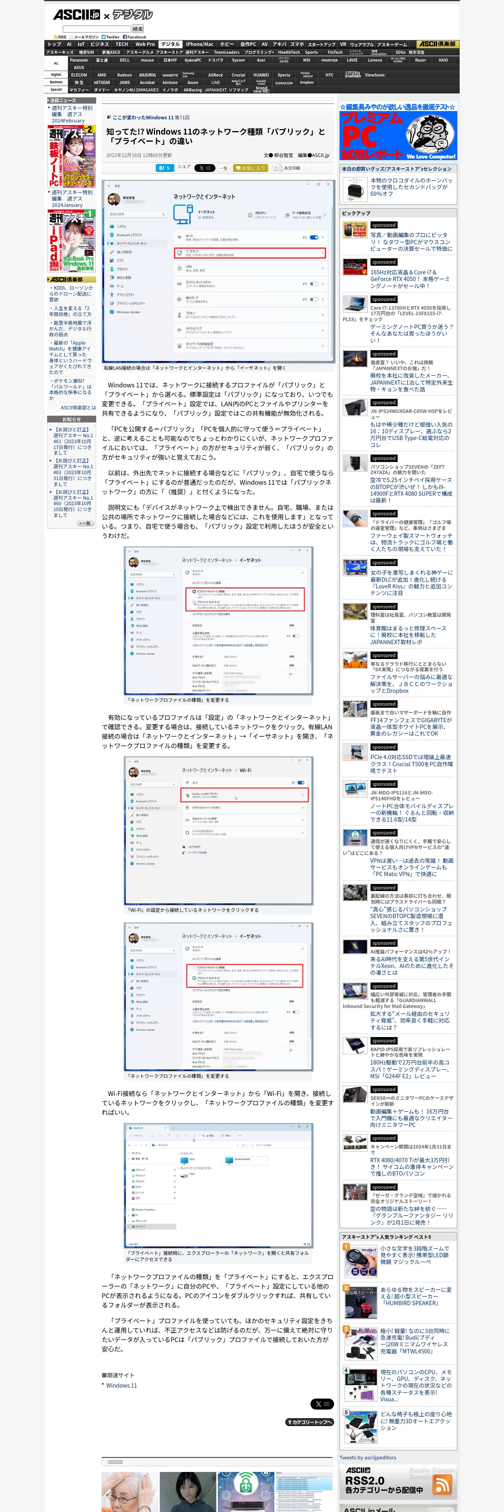
Task: Click the Panasonic brand link
Action: [79, 60]
